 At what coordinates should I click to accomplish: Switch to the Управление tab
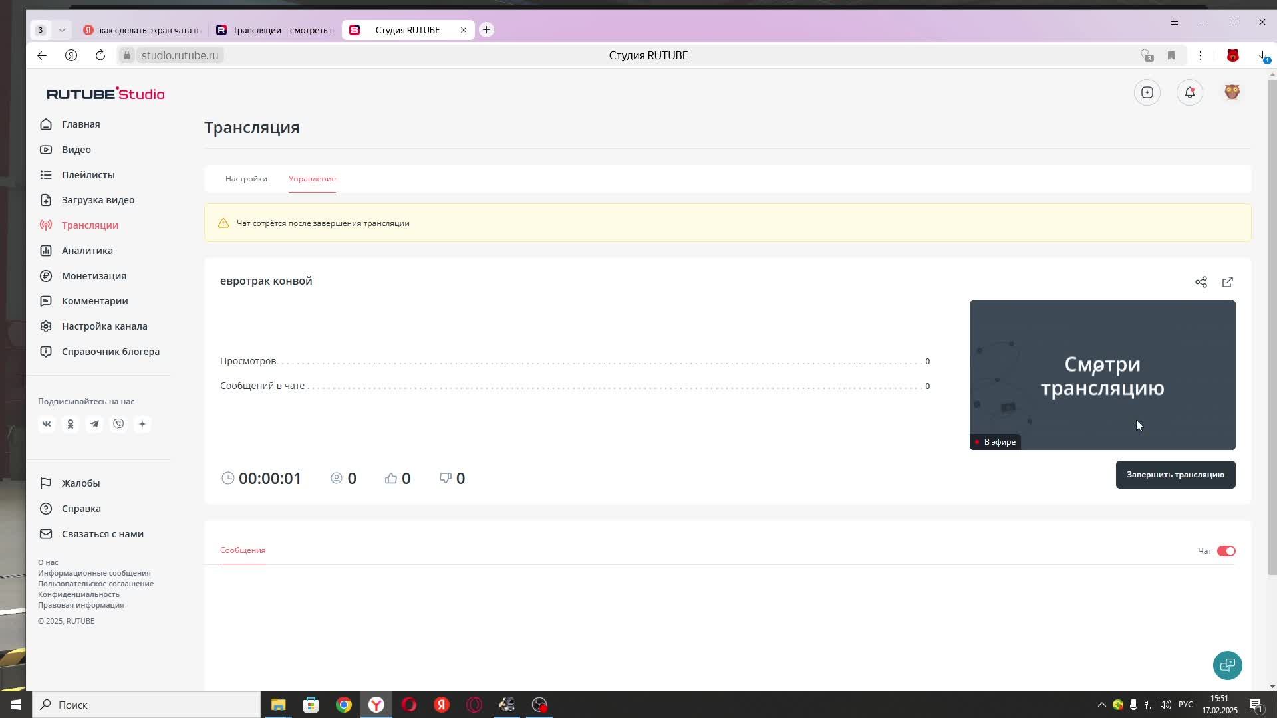312,179
